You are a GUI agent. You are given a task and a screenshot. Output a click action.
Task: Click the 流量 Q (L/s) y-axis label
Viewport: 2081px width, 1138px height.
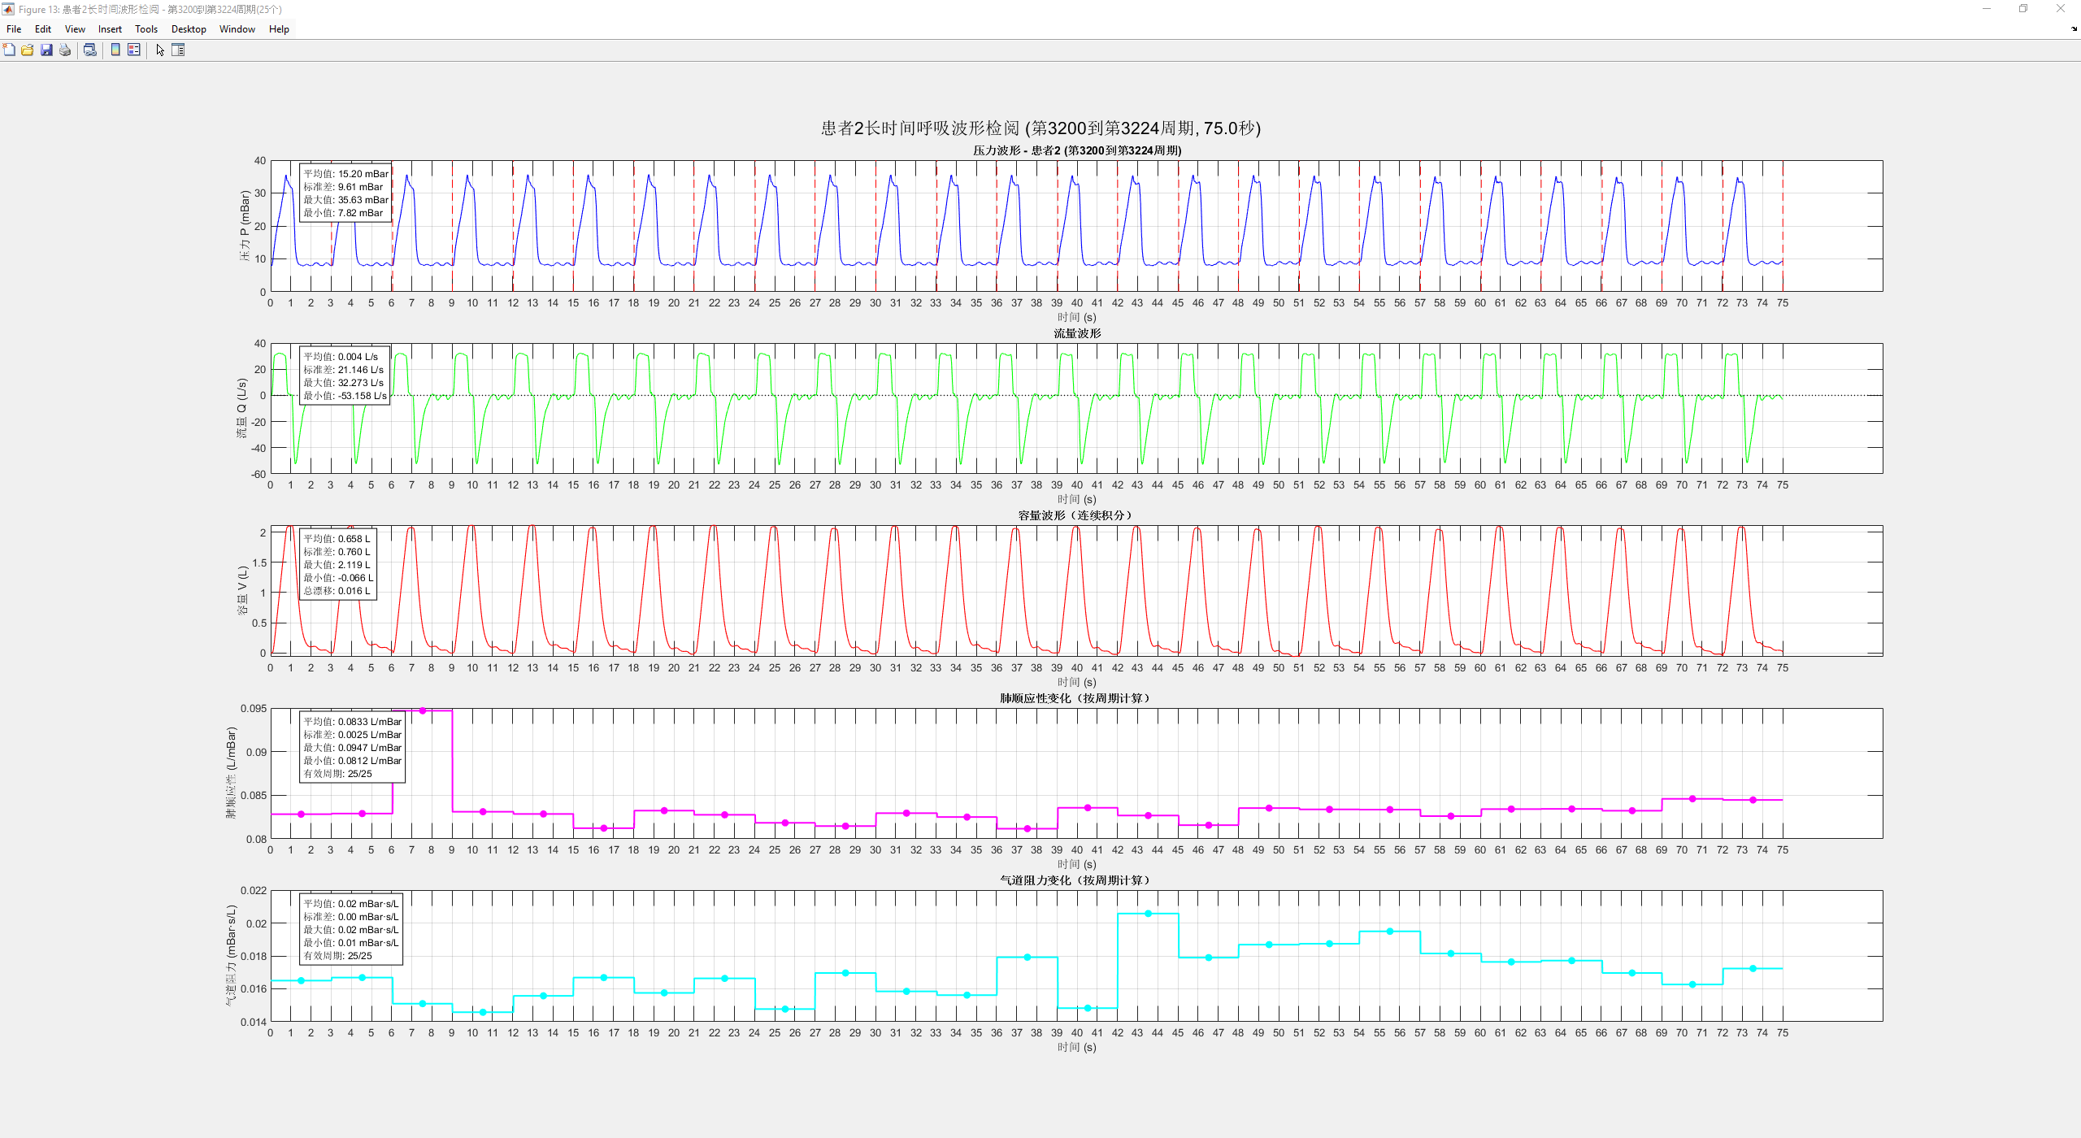click(241, 408)
